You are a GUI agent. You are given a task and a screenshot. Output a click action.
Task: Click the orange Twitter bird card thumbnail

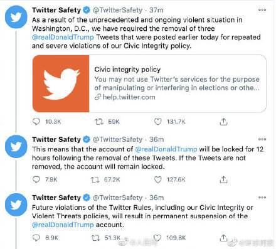(61, 83)
